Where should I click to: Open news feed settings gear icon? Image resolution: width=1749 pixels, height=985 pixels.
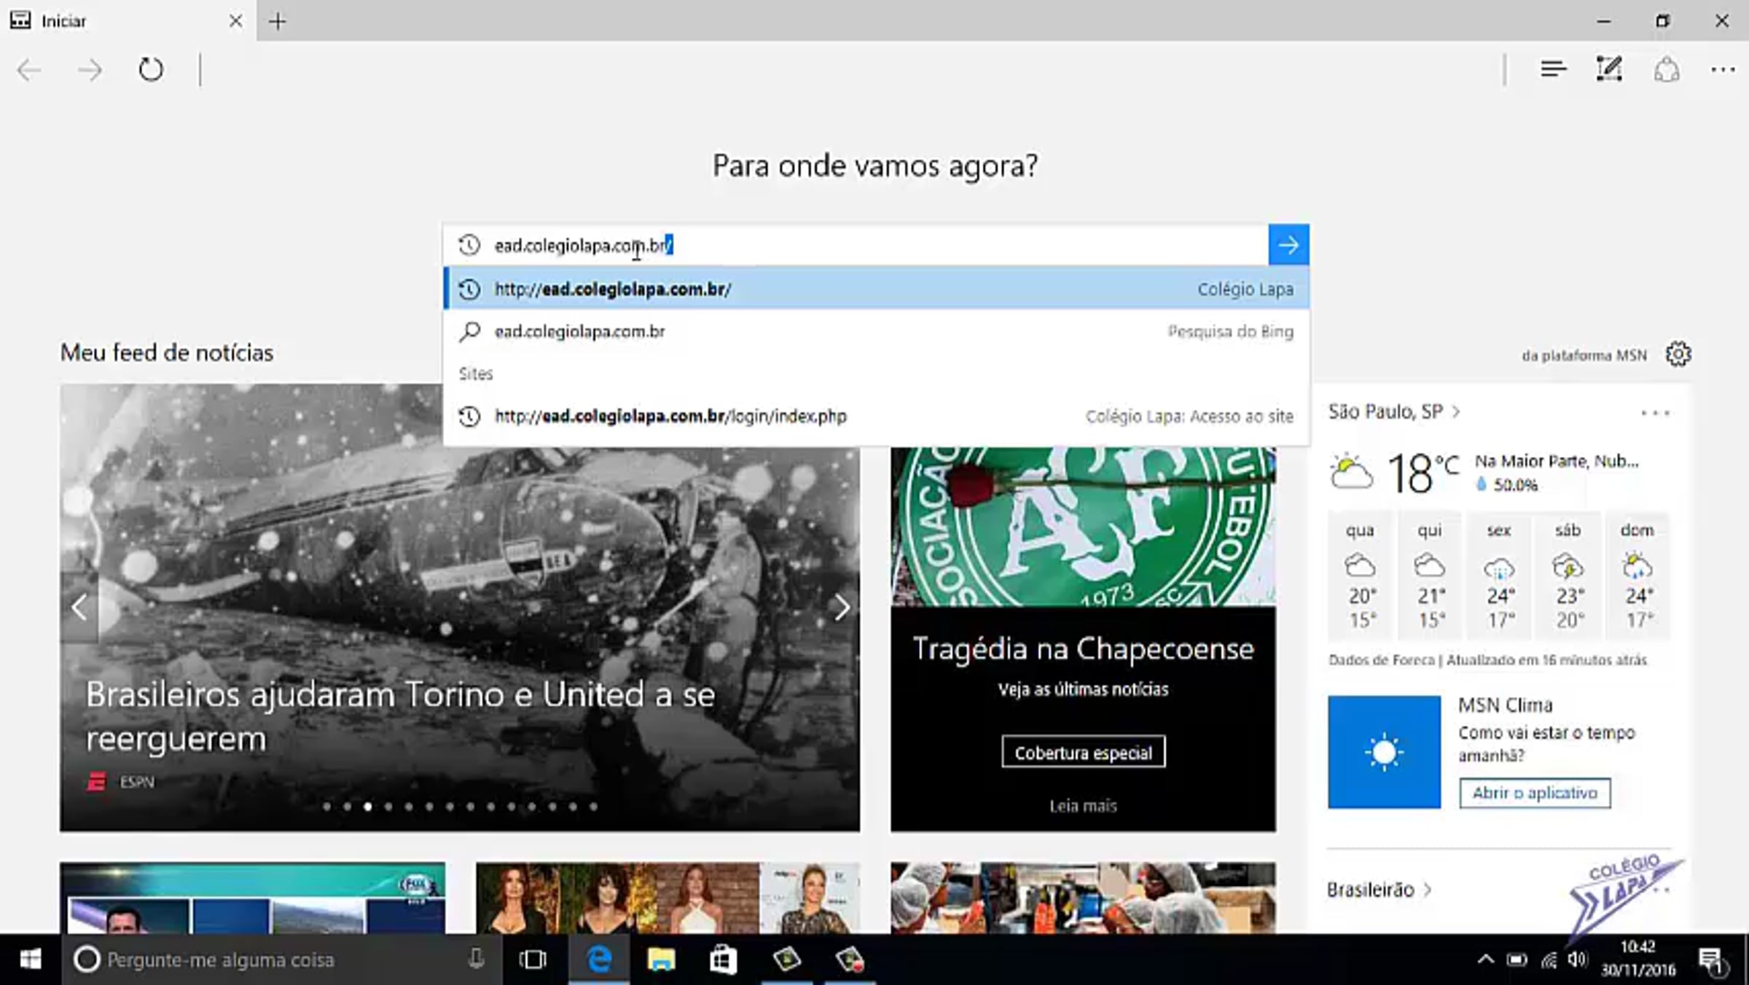(1678, 354)
